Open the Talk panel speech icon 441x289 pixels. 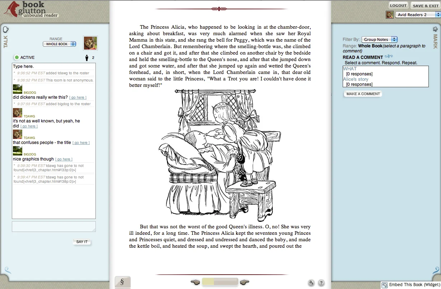coord(6,29)
